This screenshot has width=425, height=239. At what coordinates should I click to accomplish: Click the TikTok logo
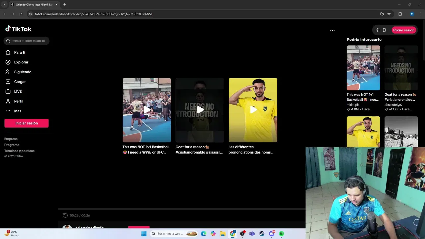18,29
